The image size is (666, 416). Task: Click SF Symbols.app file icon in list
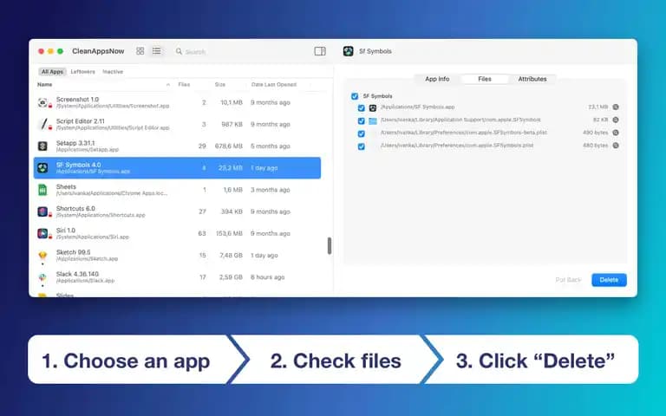coord(373,107)
